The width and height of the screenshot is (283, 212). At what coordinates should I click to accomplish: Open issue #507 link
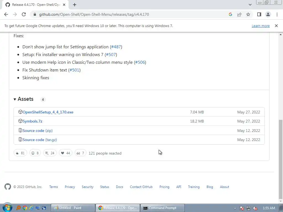[111, 55]
